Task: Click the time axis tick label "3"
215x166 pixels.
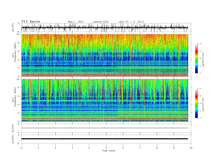Action: tap(72, 148)
